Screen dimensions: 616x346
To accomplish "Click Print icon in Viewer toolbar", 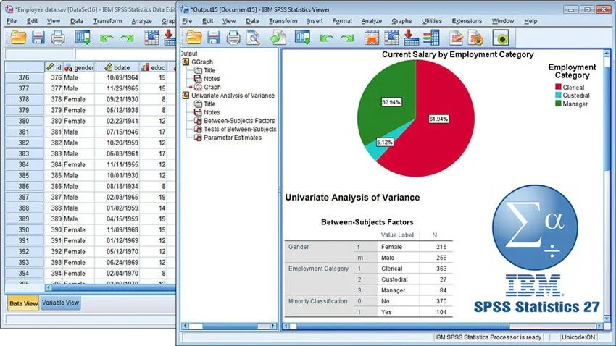I will coord(233,38).
